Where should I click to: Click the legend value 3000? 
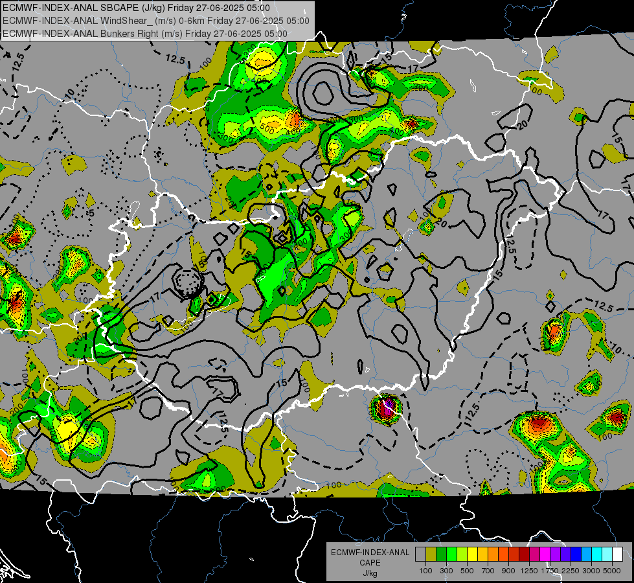tap(591, 571)
